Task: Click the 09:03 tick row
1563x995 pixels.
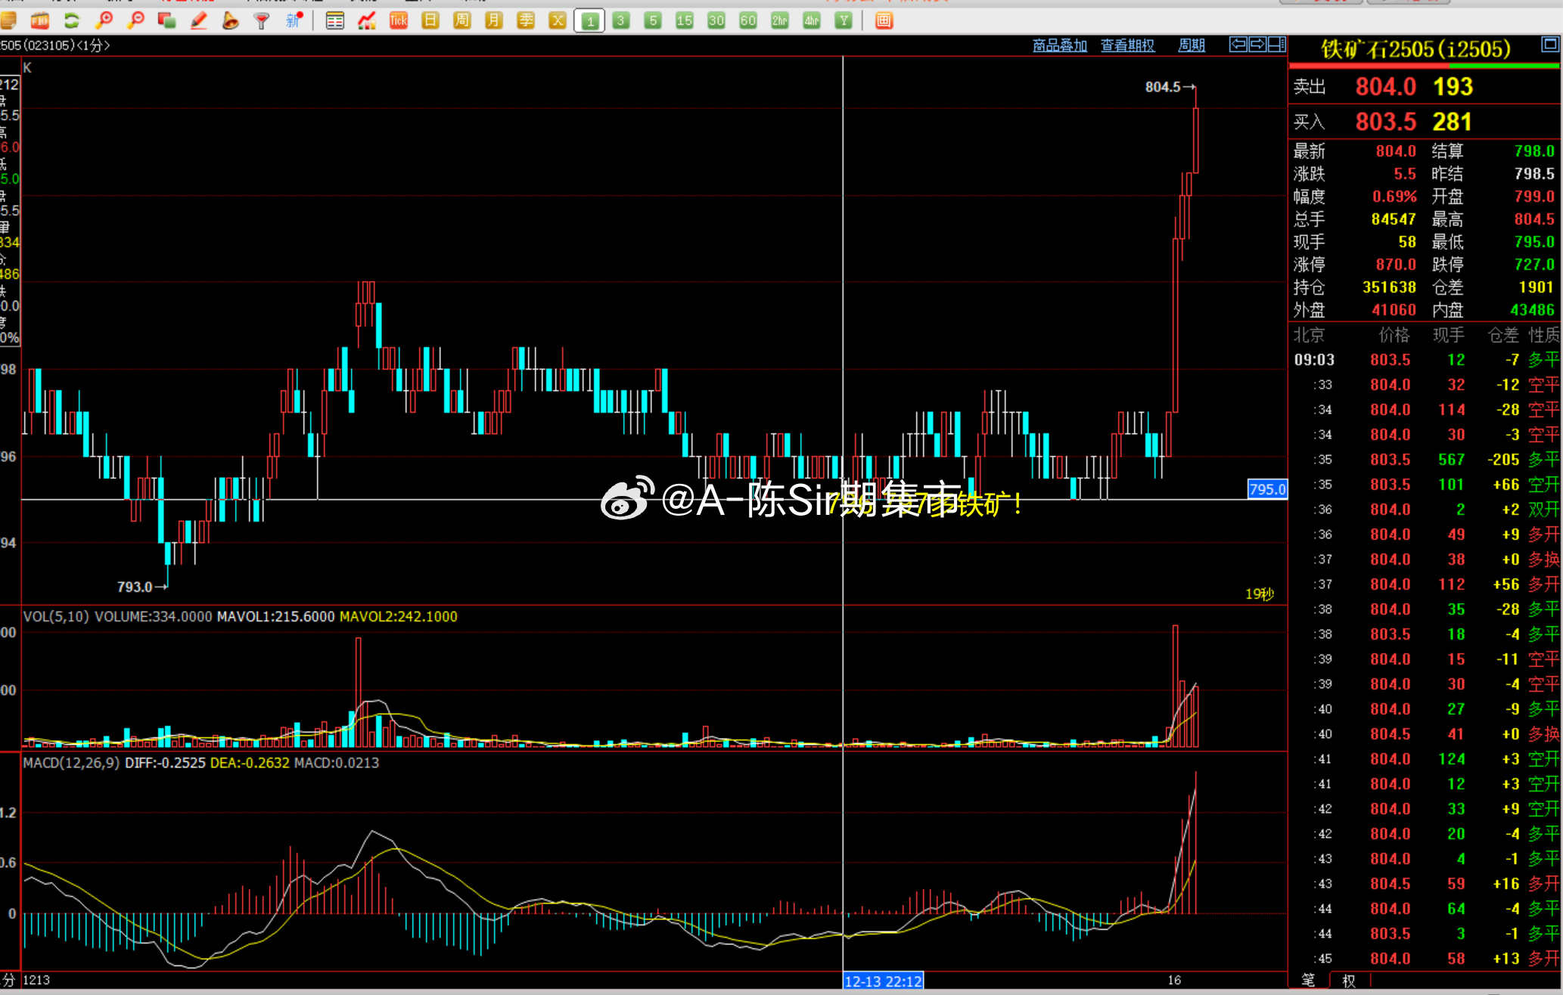Action: click(x=1425, y=360)
